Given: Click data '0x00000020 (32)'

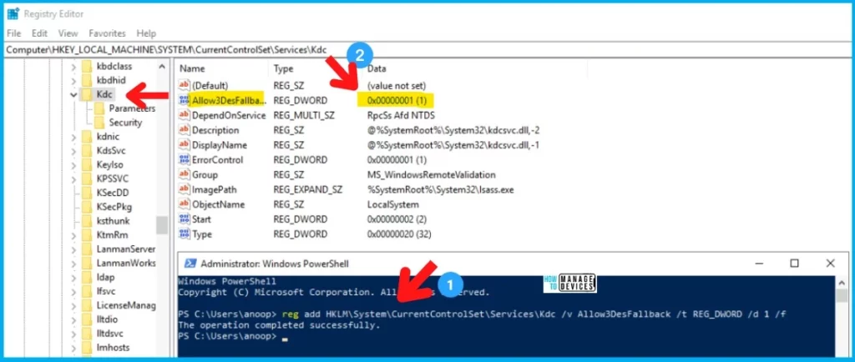Looking at the screenshot, I should pos(398,234).
